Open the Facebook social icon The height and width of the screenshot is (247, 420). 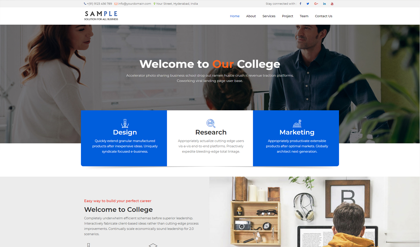coord(300,4)
